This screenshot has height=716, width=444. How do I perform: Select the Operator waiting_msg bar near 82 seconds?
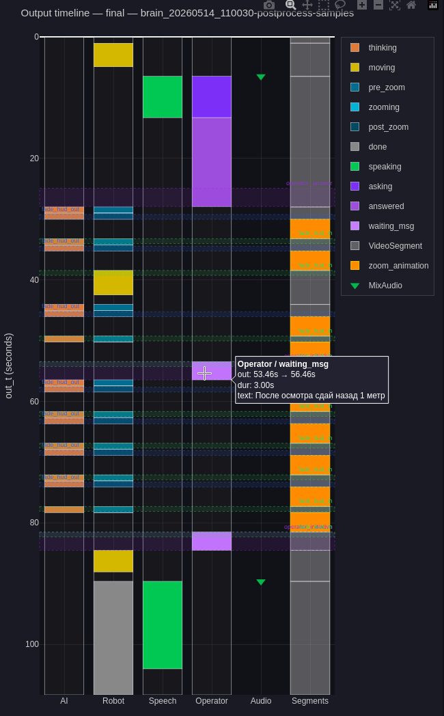[212, 541]
